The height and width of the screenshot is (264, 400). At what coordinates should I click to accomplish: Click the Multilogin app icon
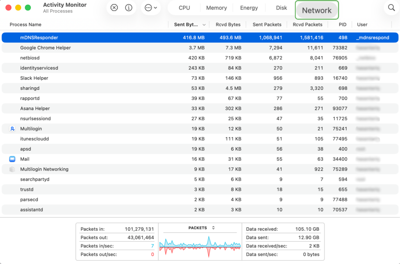click(x=12, y=129)
